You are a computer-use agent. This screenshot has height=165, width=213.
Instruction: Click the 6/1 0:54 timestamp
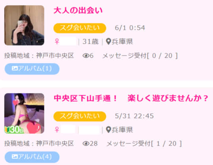130,28
